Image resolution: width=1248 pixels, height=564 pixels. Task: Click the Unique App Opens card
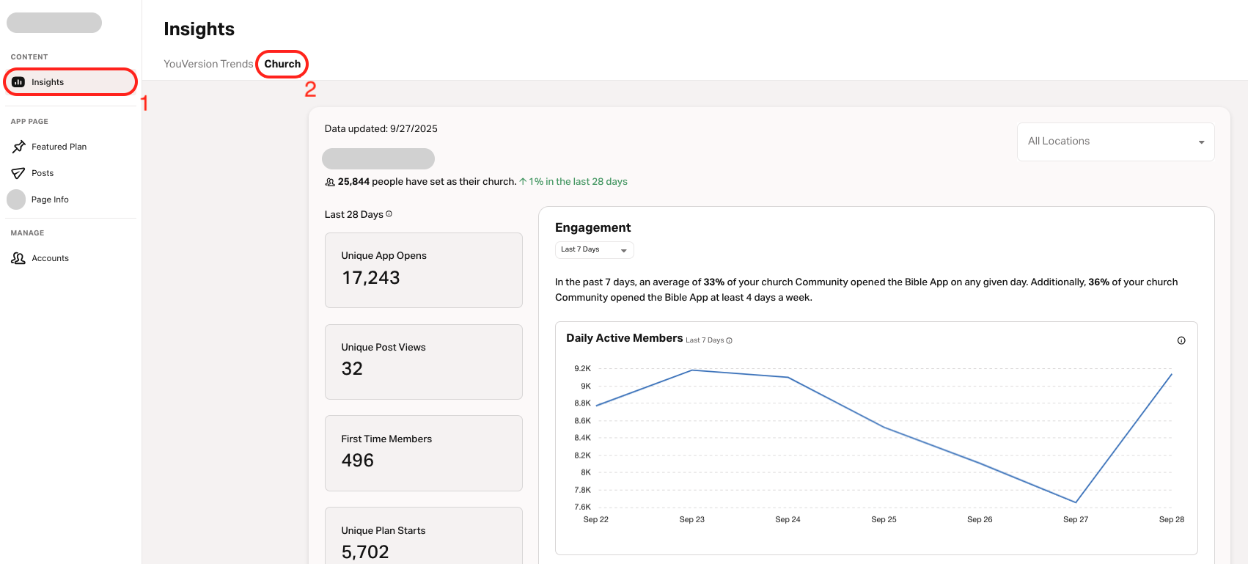tap(423, 270)
